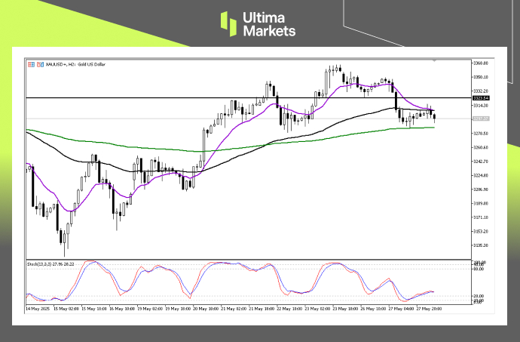The height and width of the screenshot is (342, 520).
Task: Click the 3242.70 price scale value
Action: (x=481, y=162)
